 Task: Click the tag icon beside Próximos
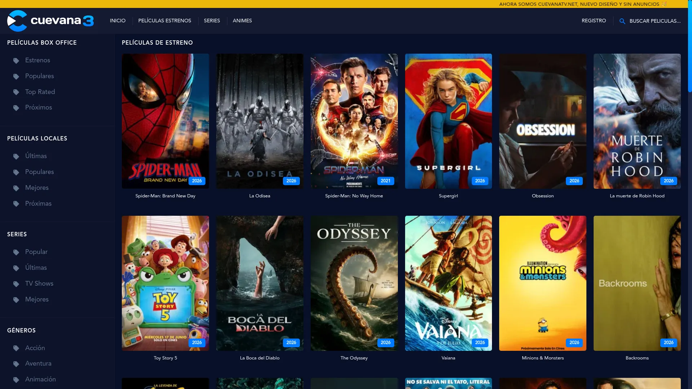click(16, 108)
